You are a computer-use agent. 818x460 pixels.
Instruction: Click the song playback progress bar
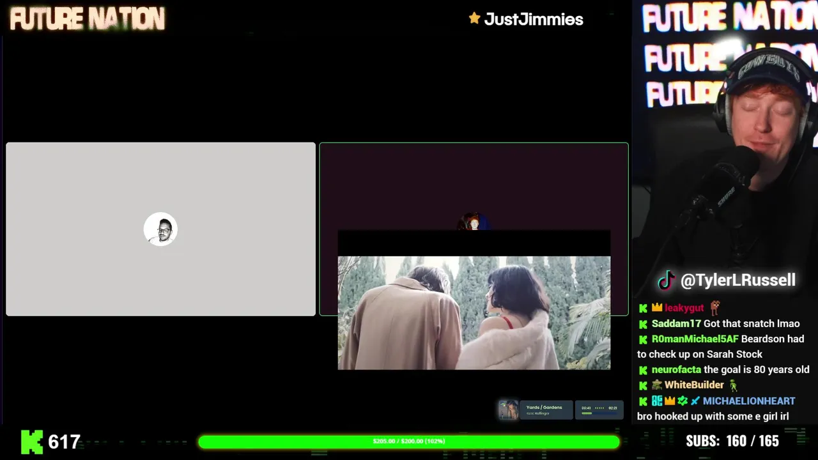[599, 414]
